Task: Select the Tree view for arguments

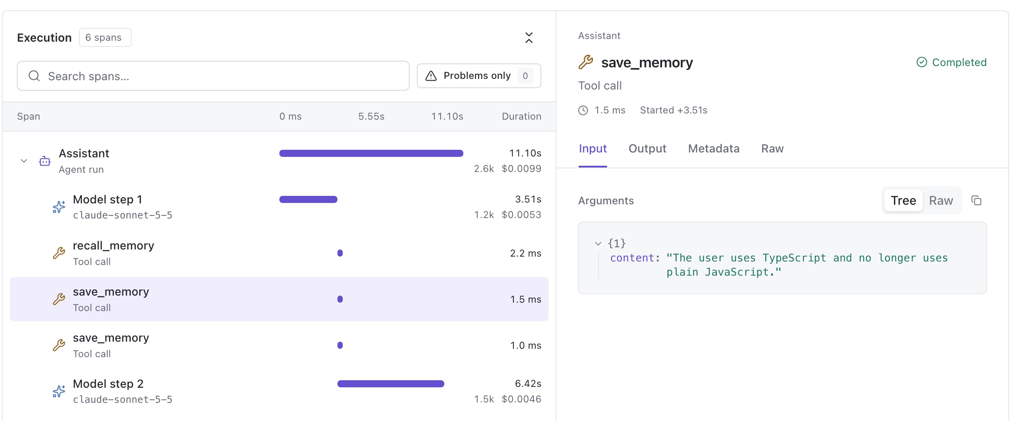Action: (903, 200)
